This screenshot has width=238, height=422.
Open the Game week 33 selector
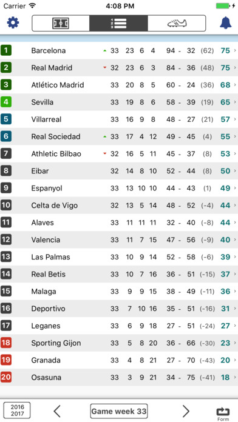pyautogui.click(x=119, y=411)
